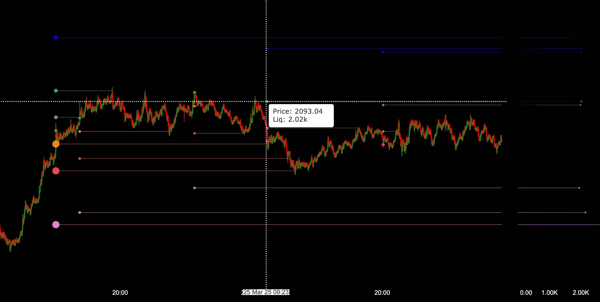The width and height of the screenshot is (600, 302).
Task: Click the small orange dot below gray marker
Action: [x=80, y=132]
